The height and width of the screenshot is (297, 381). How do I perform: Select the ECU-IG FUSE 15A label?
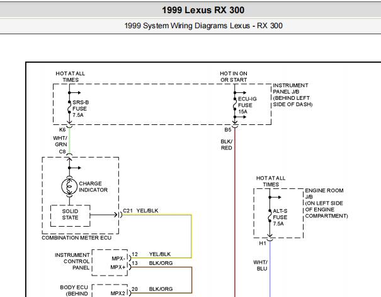(x=247, y=105)
